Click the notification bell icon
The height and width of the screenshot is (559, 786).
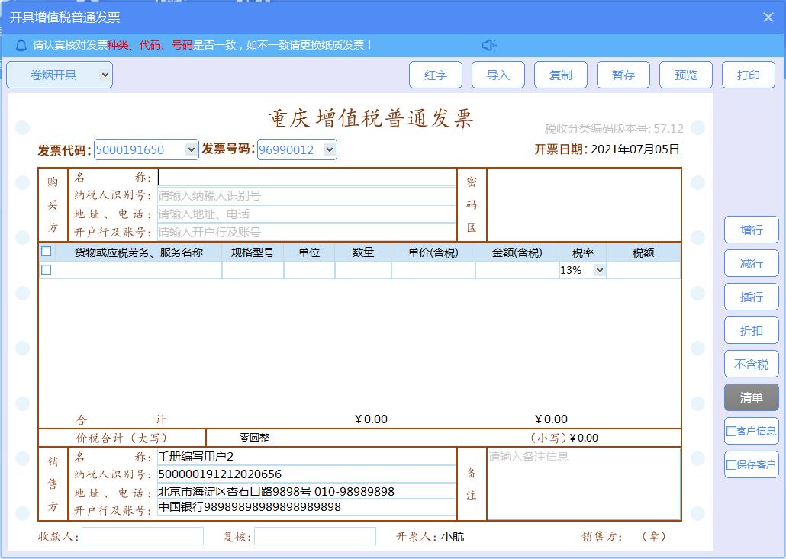[x=20, y=45]
